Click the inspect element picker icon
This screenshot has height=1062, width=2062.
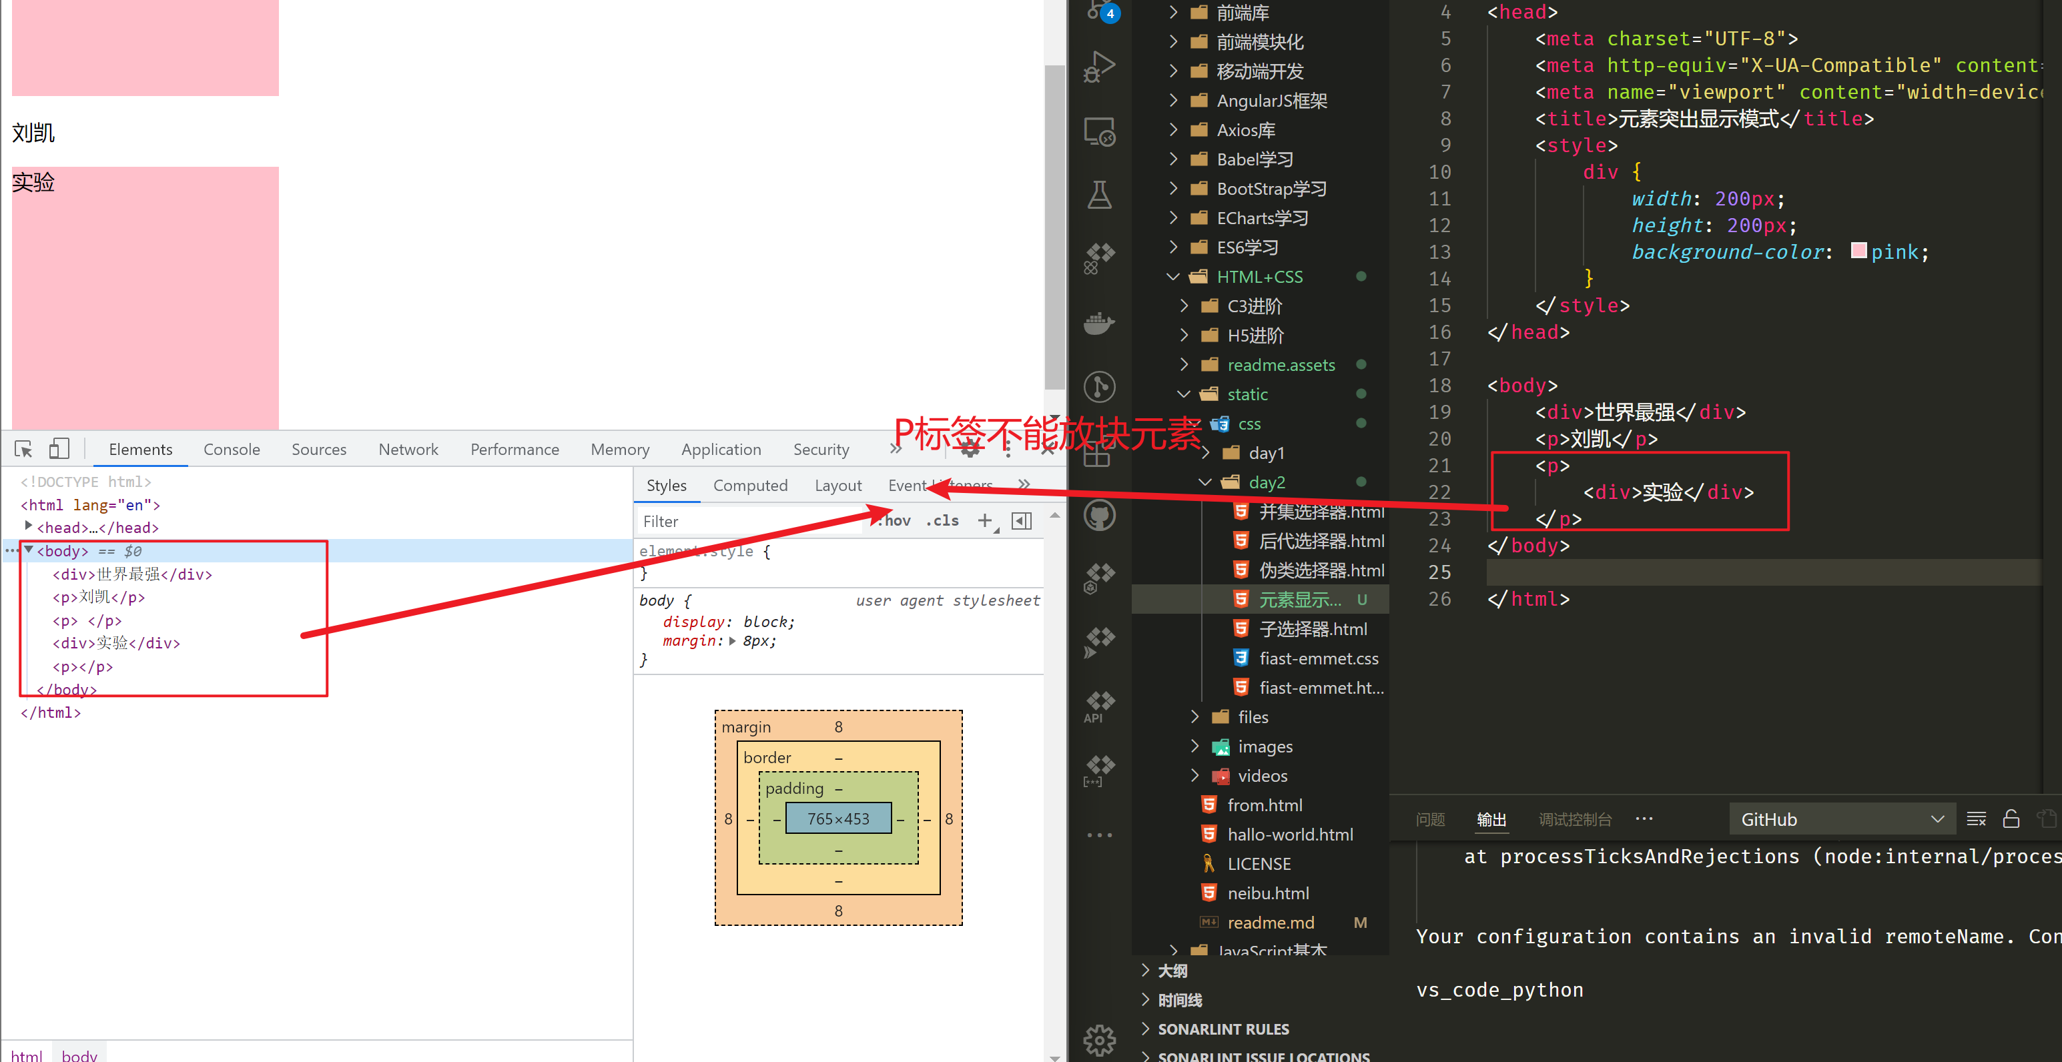(x=23, y=449)
